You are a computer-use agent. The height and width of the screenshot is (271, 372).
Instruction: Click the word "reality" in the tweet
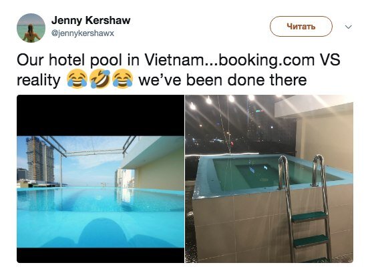[x=39, y=81]
